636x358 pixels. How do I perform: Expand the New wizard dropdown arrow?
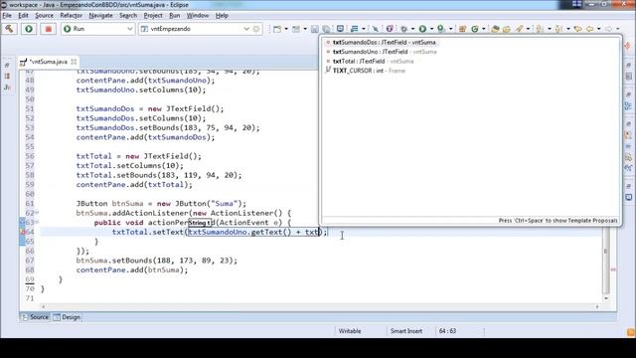(286, 29)
